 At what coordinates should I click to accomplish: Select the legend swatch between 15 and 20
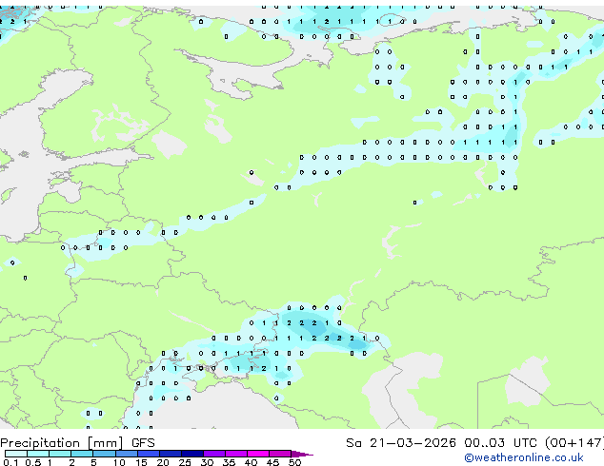click(x=149, y=454)
